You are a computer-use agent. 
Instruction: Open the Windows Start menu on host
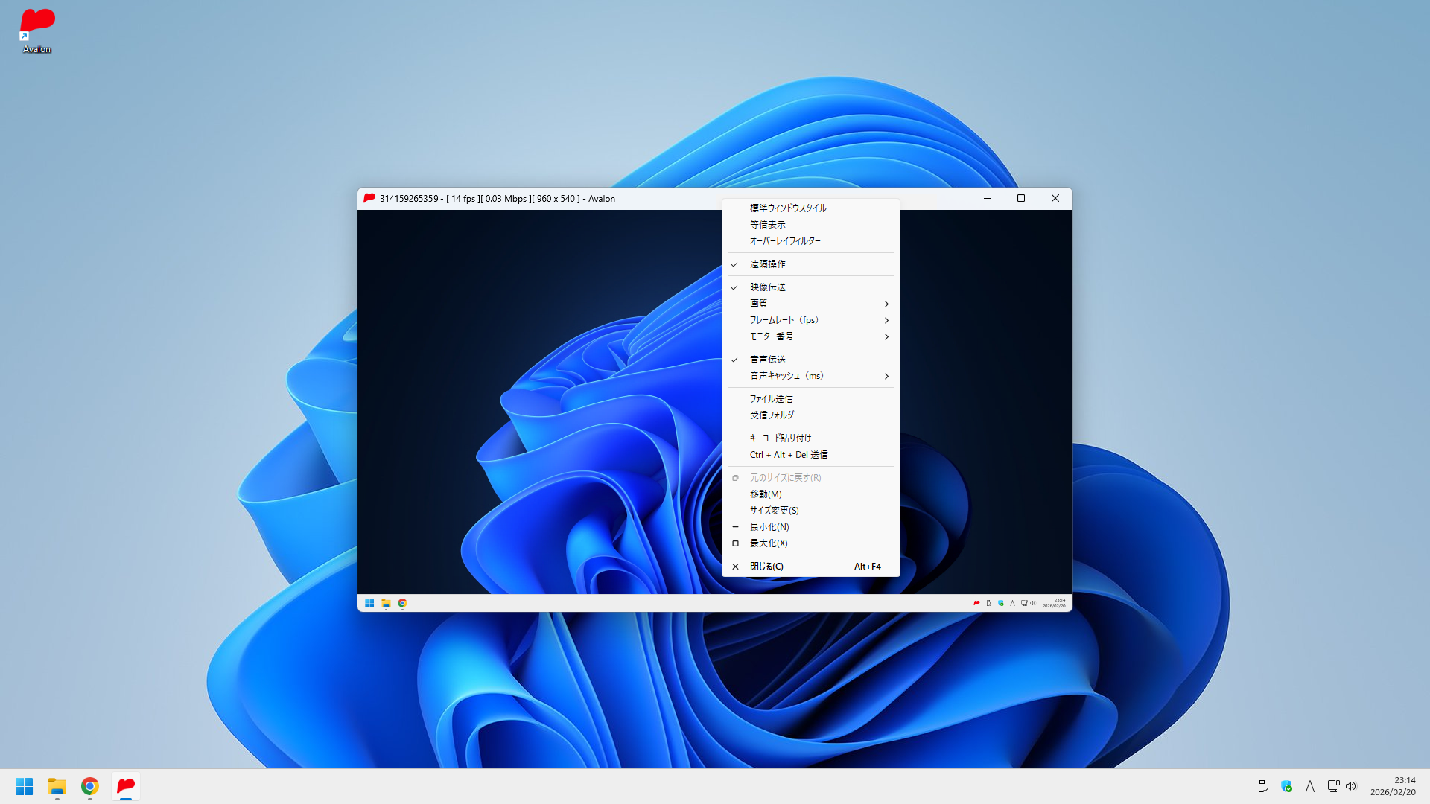[25, 786]
